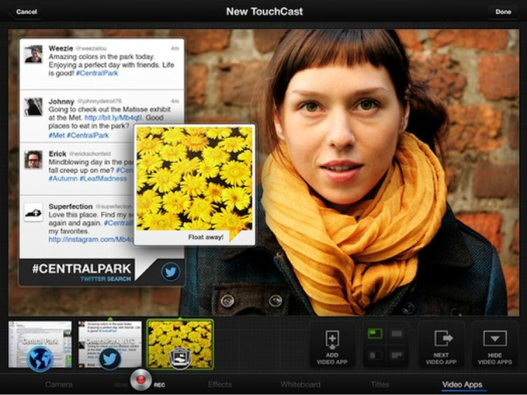Select the Twitter video app thumbnail in tray

110,344
